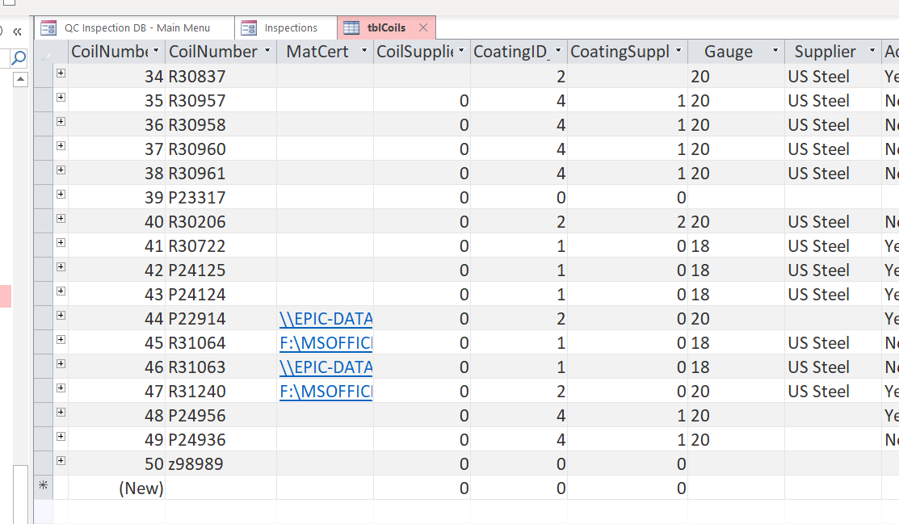Expand subdatasheet for record 40 R30206
This screenshot has height=524, width=899.
pyautogui.click(x=61, y=219)
